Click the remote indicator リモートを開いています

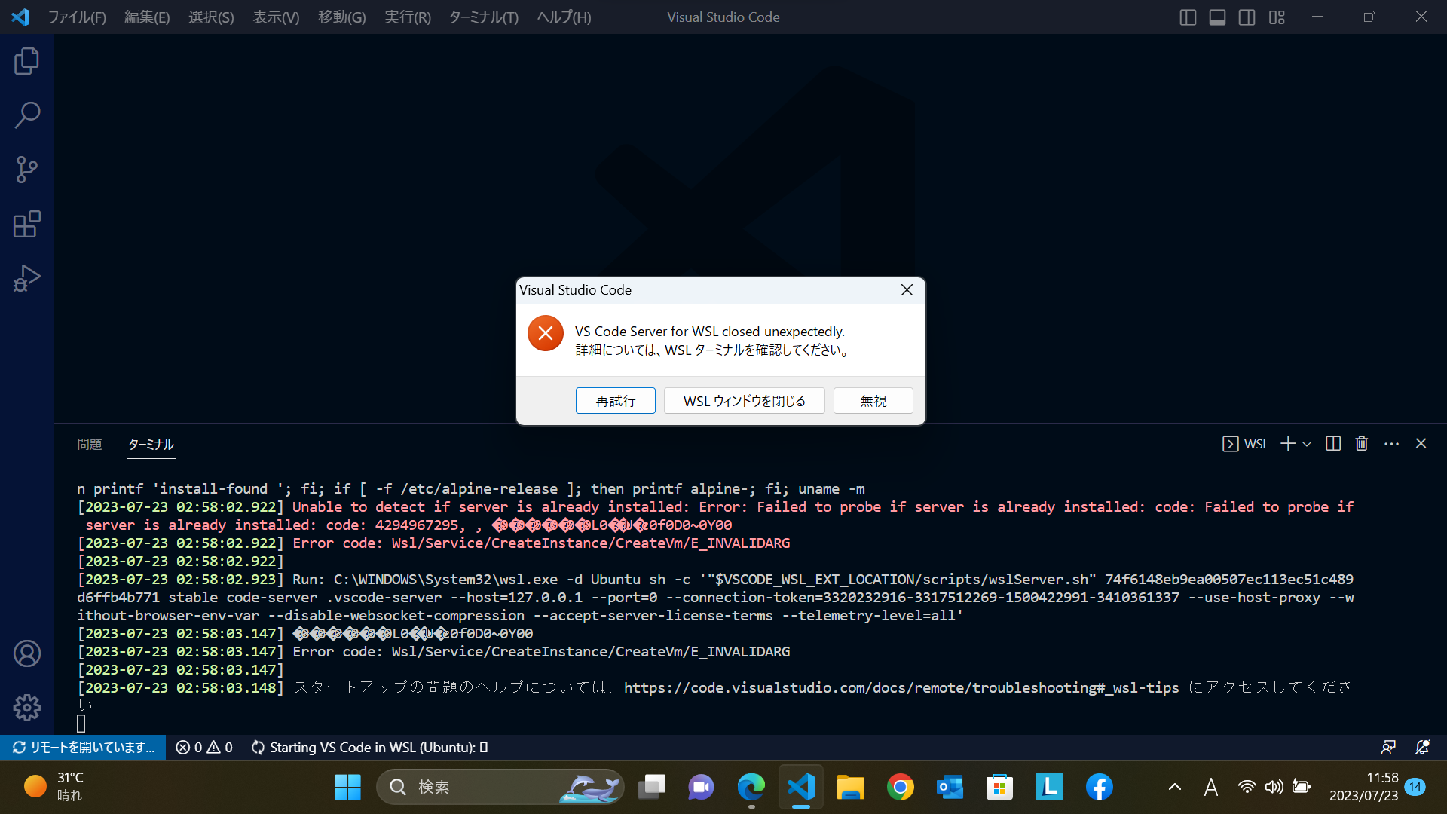pos(83,747)
